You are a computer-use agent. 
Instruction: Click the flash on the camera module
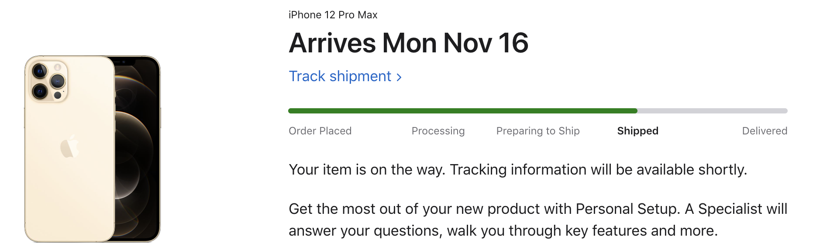click(x=58, y=67)
